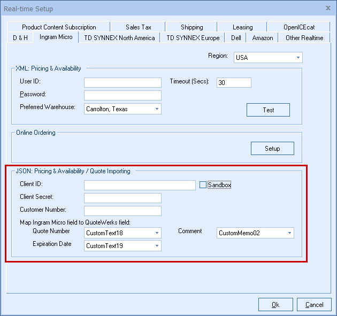Select the Ingram Micro tab
The height and width of the screenshot is (316, 337).
coord(56,37)
